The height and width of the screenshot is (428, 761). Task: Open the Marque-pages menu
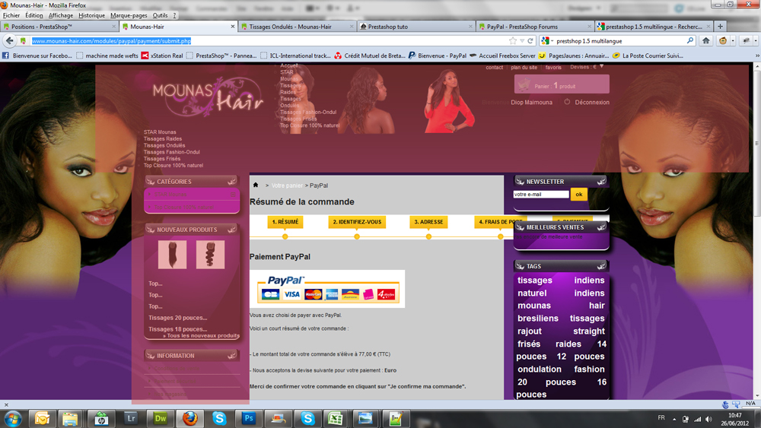pos(129,15)
